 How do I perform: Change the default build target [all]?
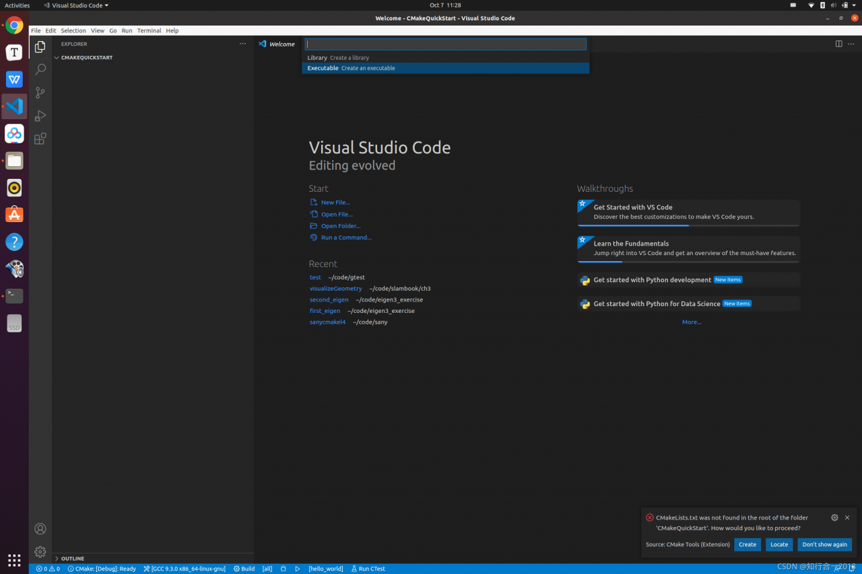(x=267, y=569)
